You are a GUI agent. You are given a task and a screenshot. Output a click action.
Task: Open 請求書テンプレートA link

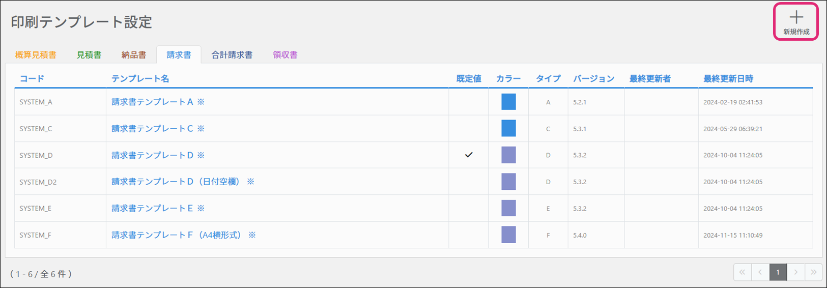pos(152,102)
